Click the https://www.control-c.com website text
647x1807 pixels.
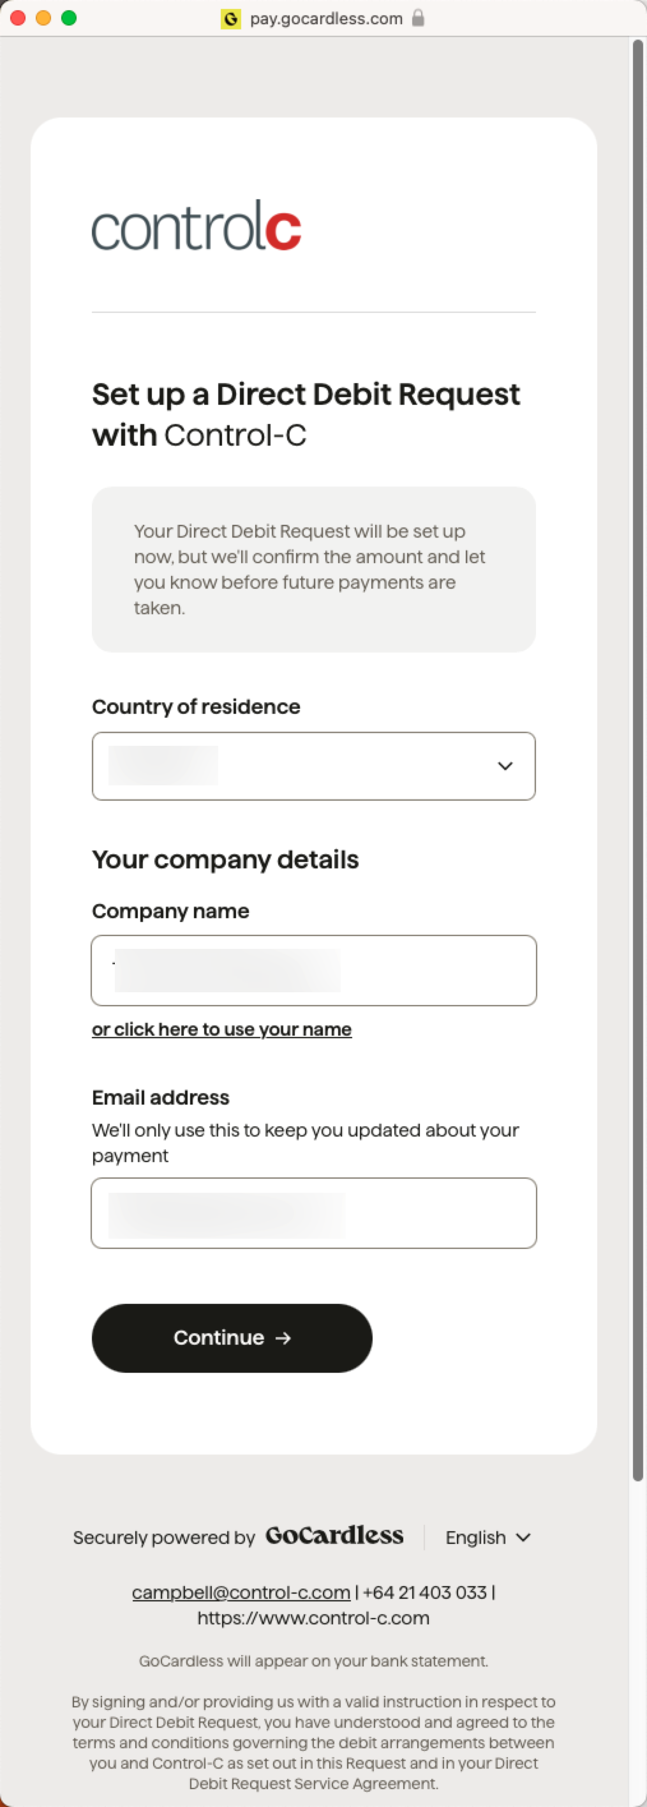[313, 1618]
